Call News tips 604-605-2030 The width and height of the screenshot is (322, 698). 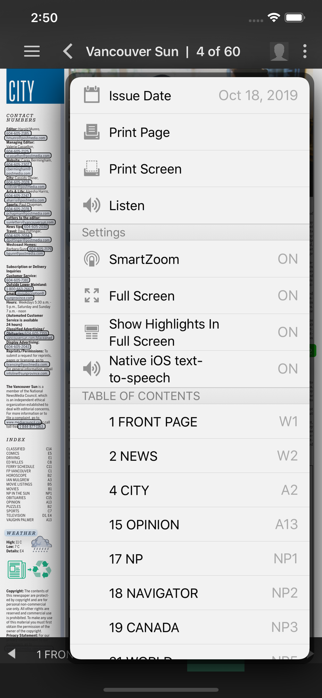[36, 227]
